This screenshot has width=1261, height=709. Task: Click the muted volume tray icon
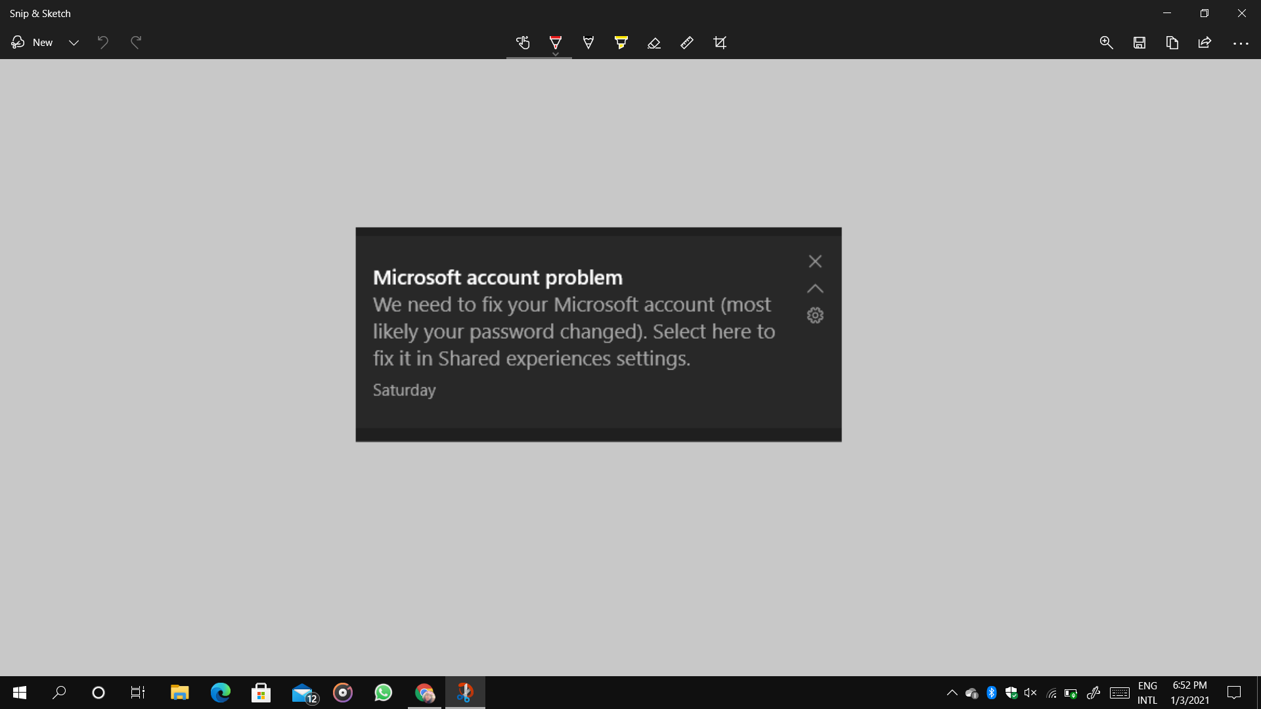(x=1030, y=693)
